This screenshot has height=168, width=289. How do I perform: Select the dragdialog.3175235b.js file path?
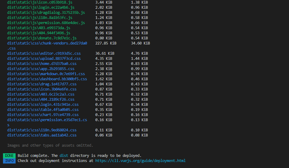pos(46,13)
